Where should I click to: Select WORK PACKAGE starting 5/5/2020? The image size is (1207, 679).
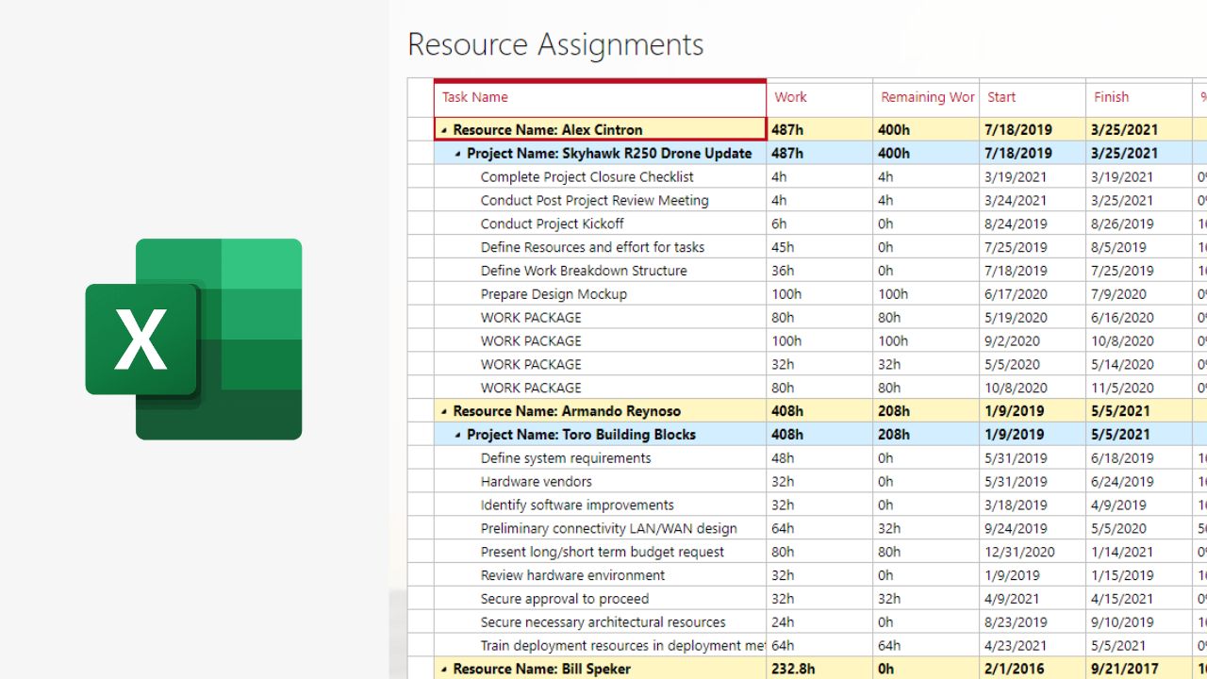[x=531, y=364]
